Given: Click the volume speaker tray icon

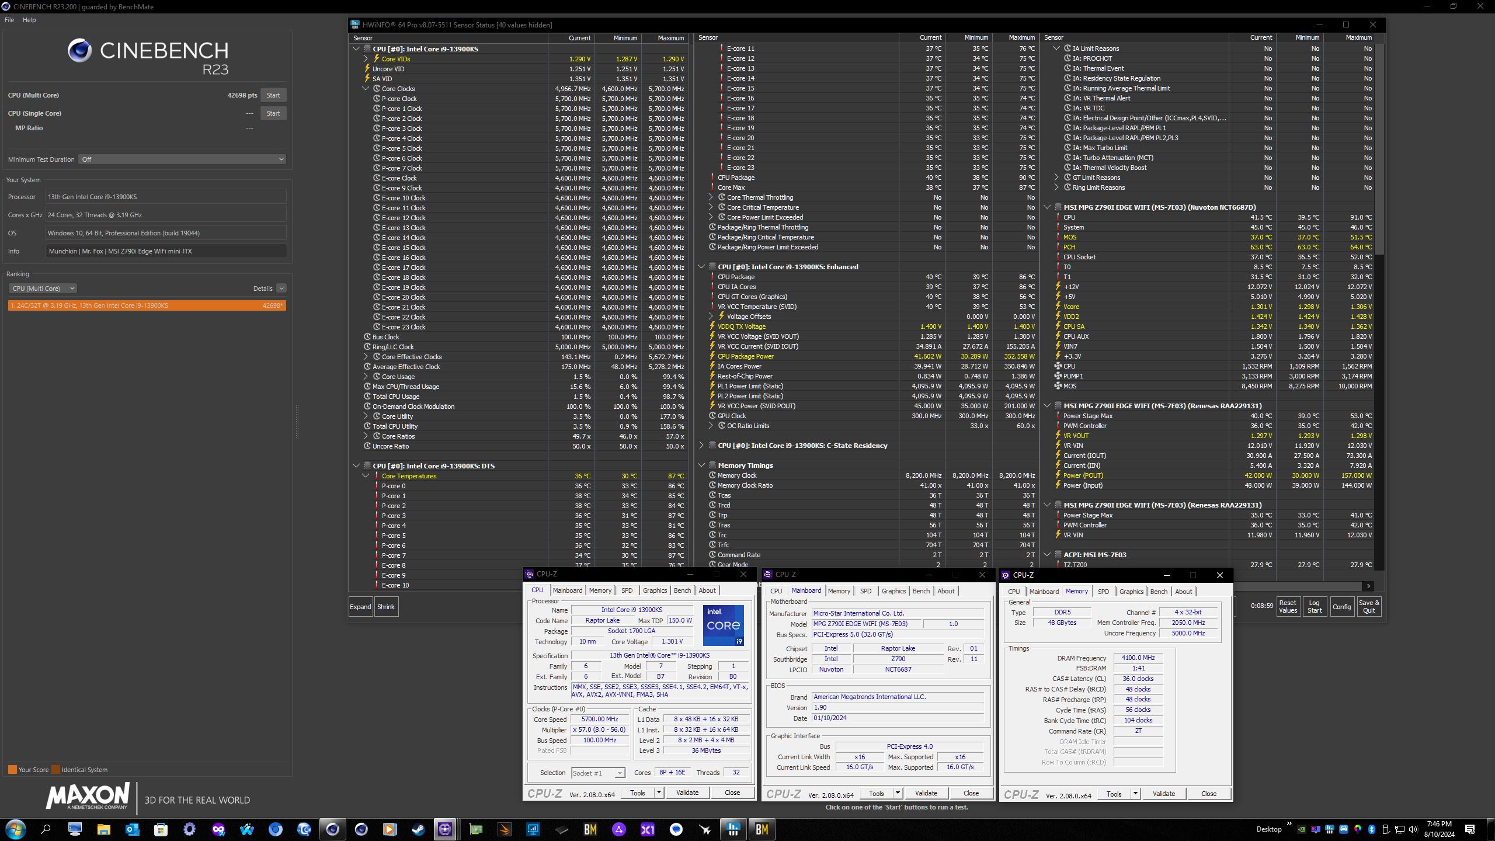Looking at the screenshot, I should click(x=1413, y=829).
